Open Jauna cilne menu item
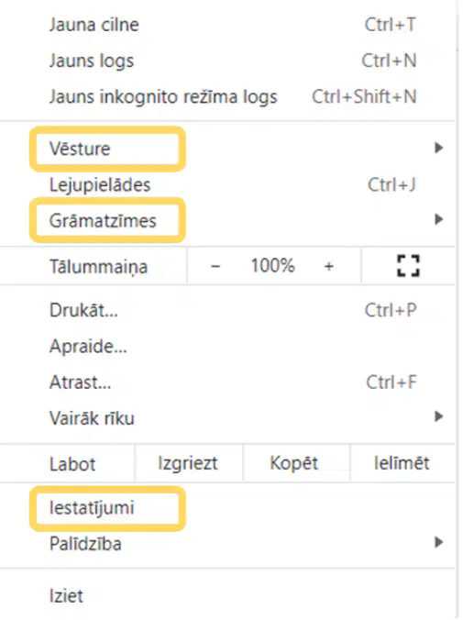The width and height of the screenshot is (463, 620). (x=227, y=25)
